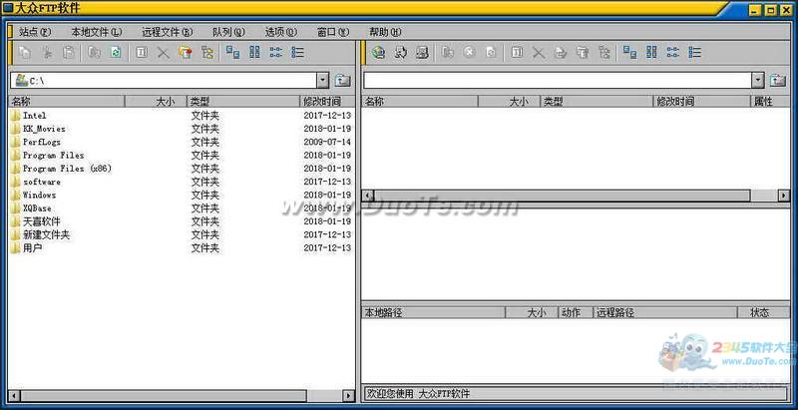Switch local pane to details view
Screen dimensions: 798x410
click(297, 53)
